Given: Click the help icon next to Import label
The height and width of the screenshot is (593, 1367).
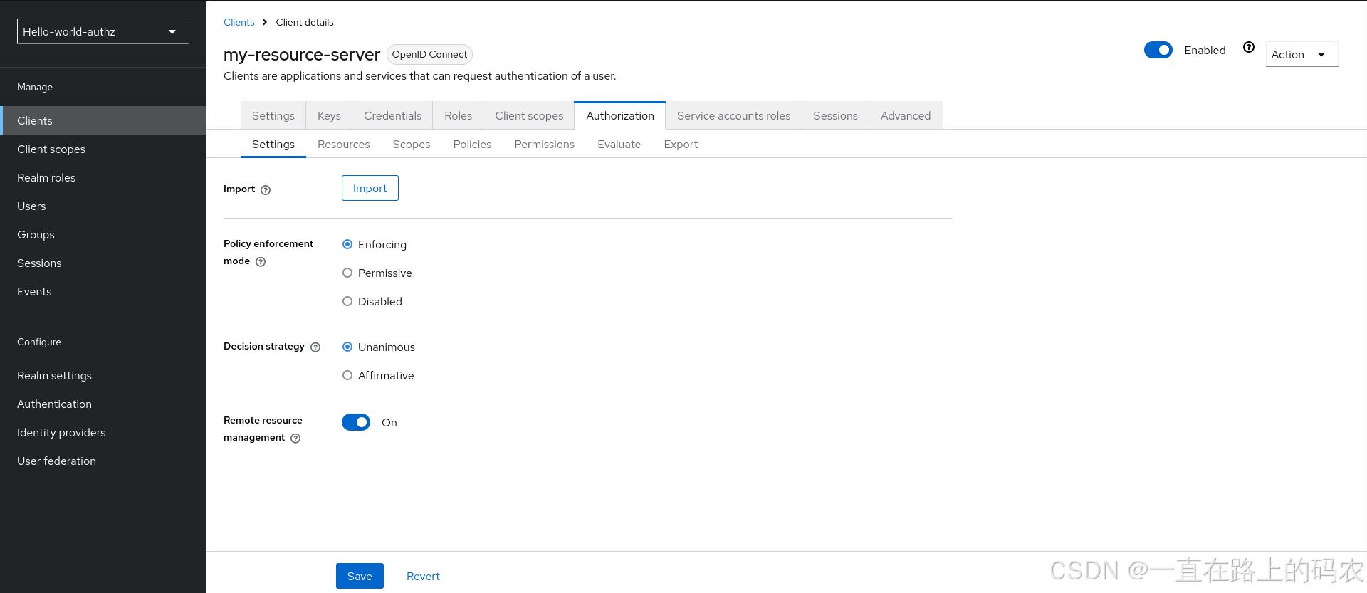Looking at the screenshot, I should click(266, 190).
